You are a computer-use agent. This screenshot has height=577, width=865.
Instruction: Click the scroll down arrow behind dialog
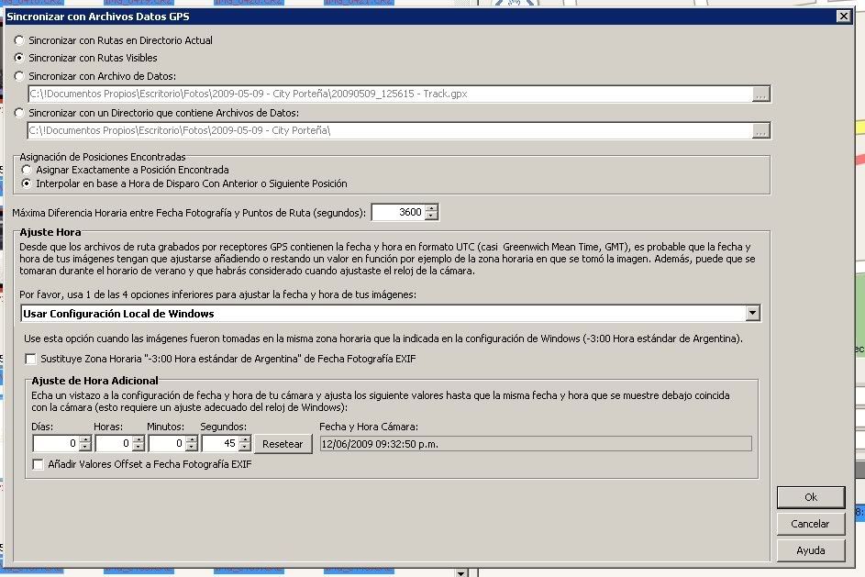(461, 573)
